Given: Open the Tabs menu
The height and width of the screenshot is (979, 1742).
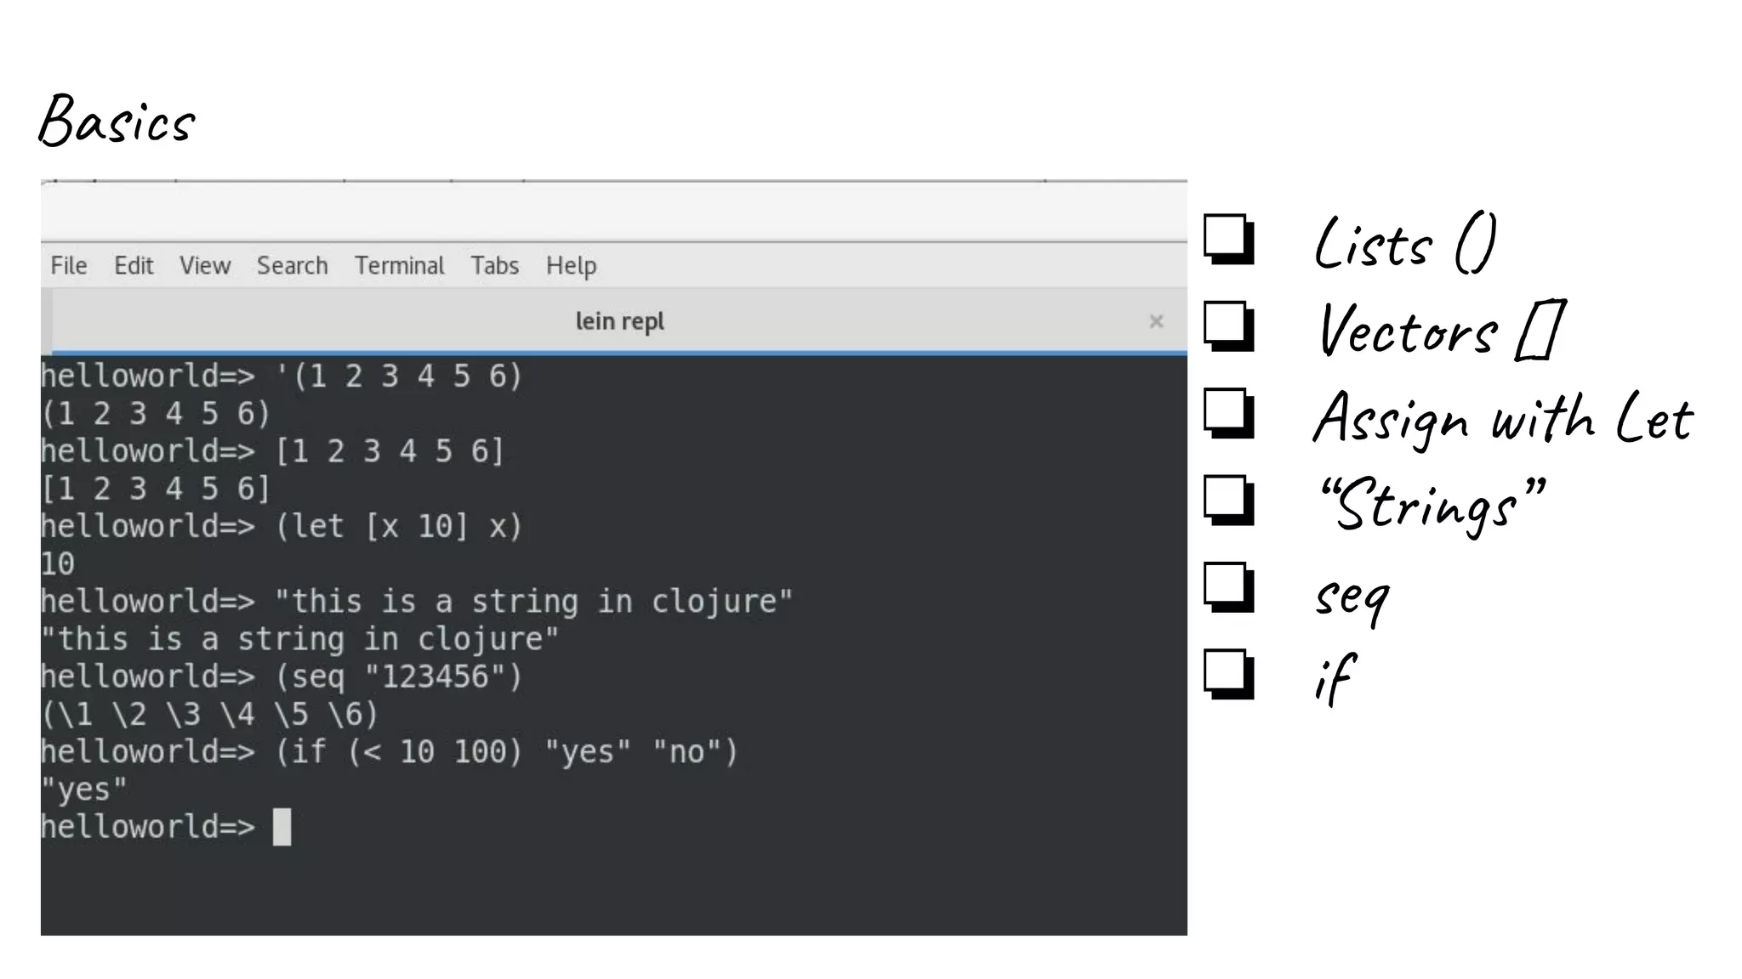Looking at the screenshot, I should [495, 265].
